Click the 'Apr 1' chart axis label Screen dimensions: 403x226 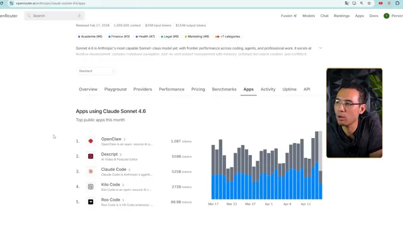[x=269, y=204]
